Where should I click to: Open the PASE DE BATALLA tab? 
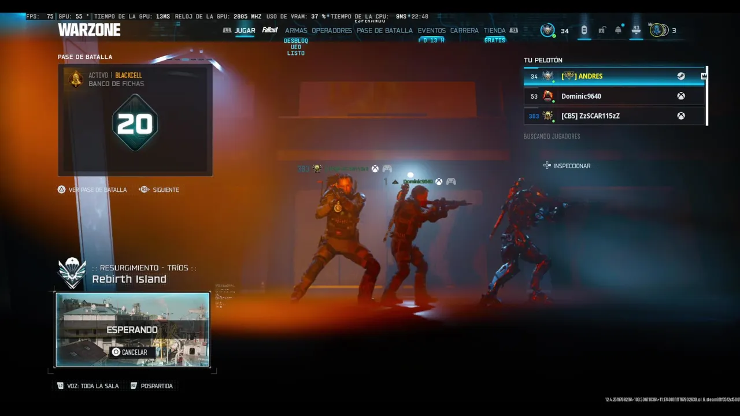(384, 31)
